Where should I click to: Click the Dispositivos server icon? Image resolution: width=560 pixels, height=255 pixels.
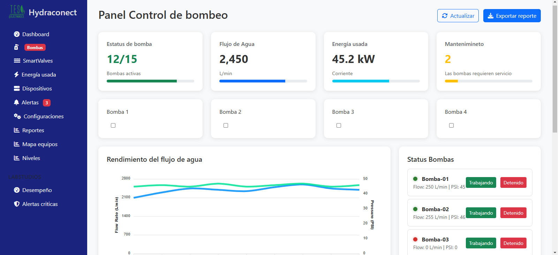coord(17,88)
